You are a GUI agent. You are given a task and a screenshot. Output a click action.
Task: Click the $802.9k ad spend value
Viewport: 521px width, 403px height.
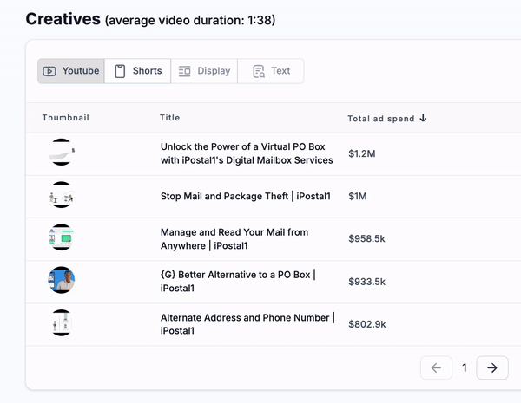(x=367, y=324)
